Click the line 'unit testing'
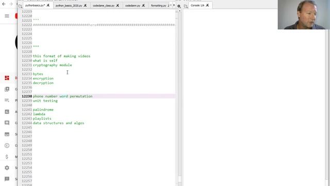The height and width of the screenshot is (186, 330). pyautogui.click(x=45, y=101)
